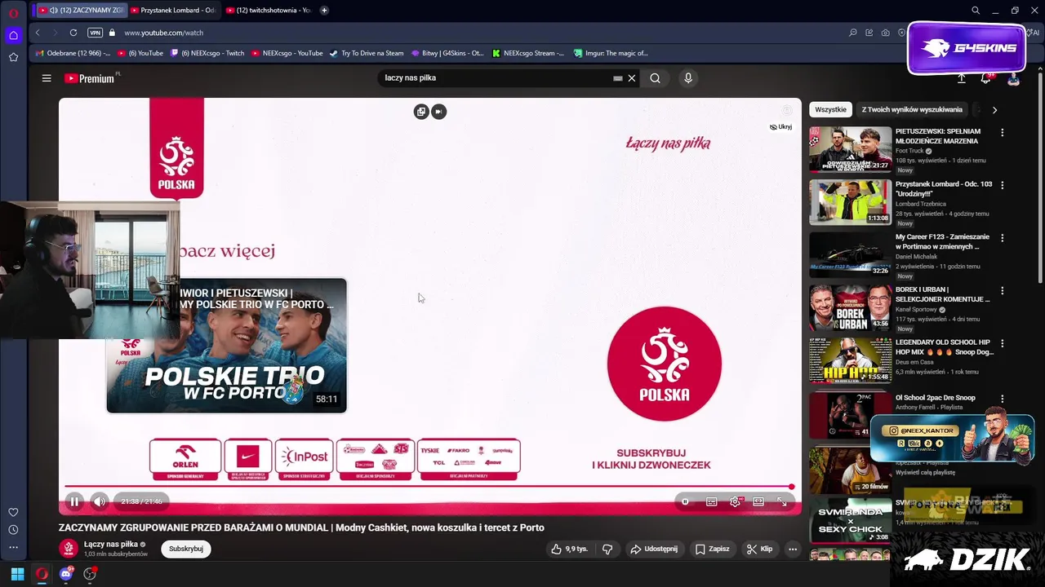Click the end of the video progress bar
Viewport: 1045px width, 587px height.
click(791, 487)
